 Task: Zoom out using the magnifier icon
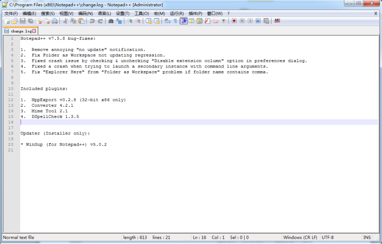(x=137, y=21)
